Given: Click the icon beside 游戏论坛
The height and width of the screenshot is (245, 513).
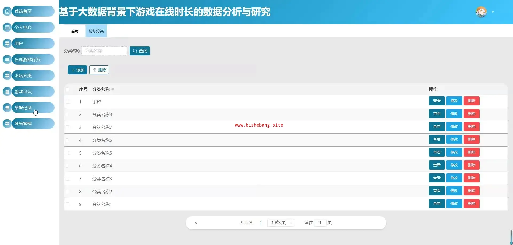Looking at the screenshot, I should 7,91.
